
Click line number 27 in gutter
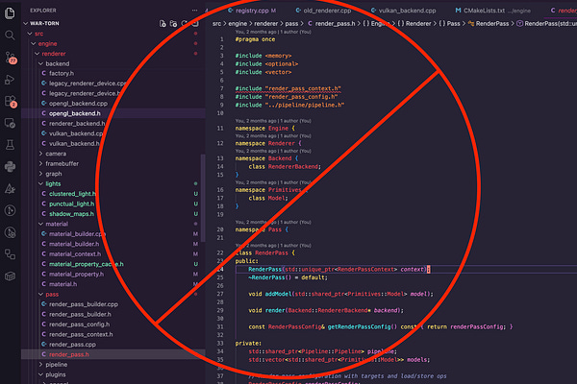click(x=220, y=294)
